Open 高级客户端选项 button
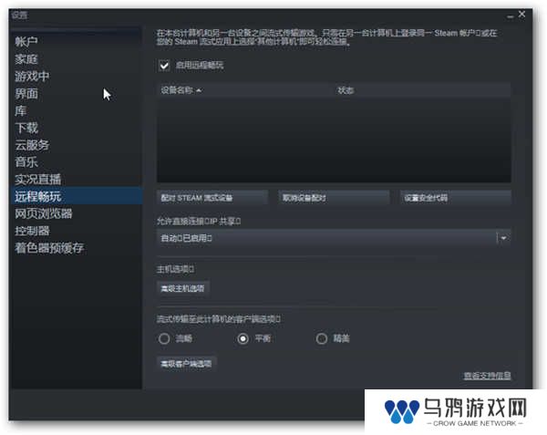Image resolution: width=547 pixels, height=435 pixels. pos(186,364)
